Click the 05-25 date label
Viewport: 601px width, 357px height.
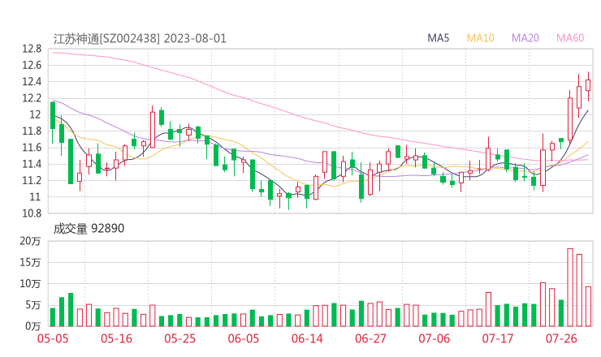tap(179, 338)
